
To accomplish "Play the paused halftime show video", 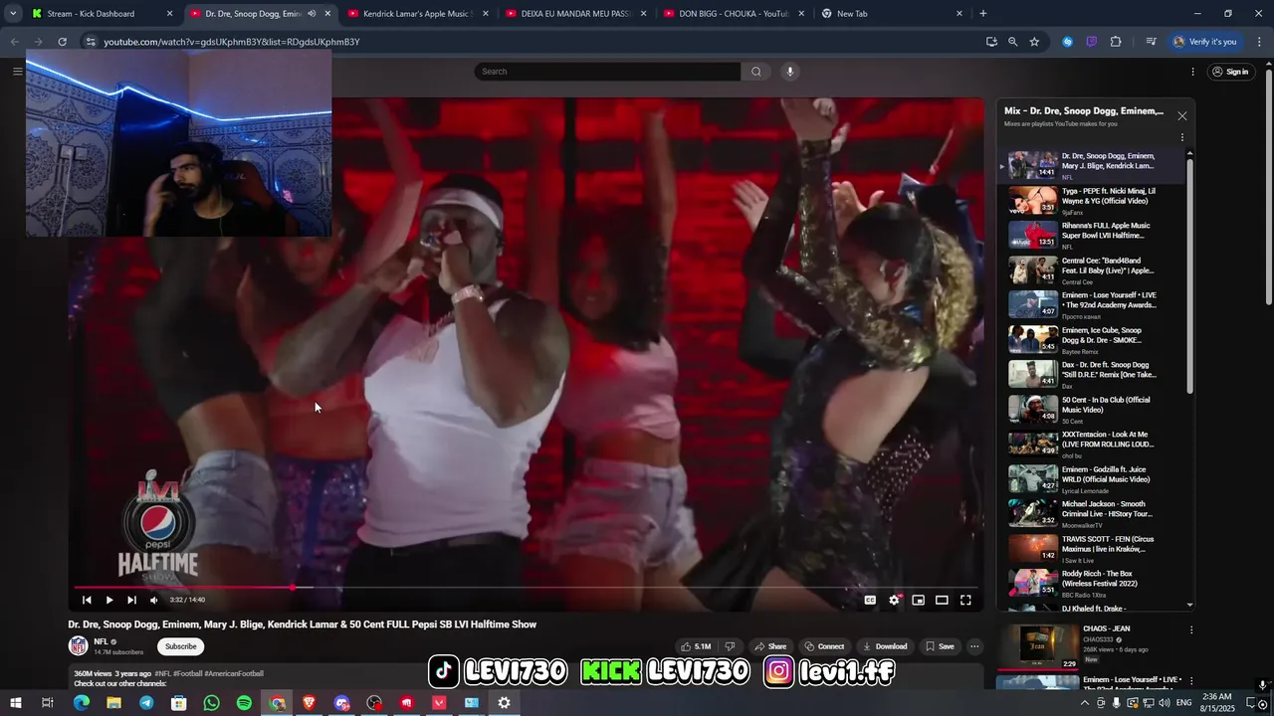I will tap(109, 600).
